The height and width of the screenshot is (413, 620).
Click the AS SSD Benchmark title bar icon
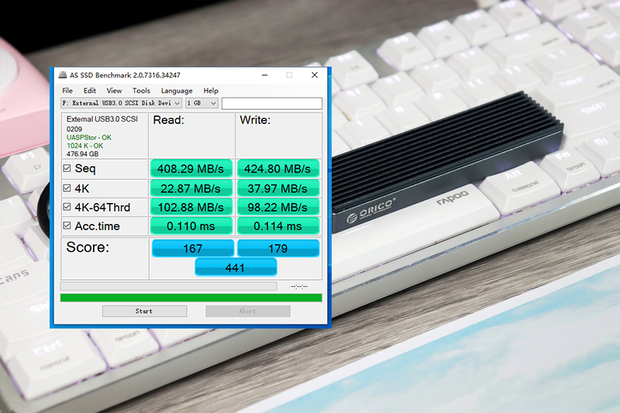(x=63, y=74)
